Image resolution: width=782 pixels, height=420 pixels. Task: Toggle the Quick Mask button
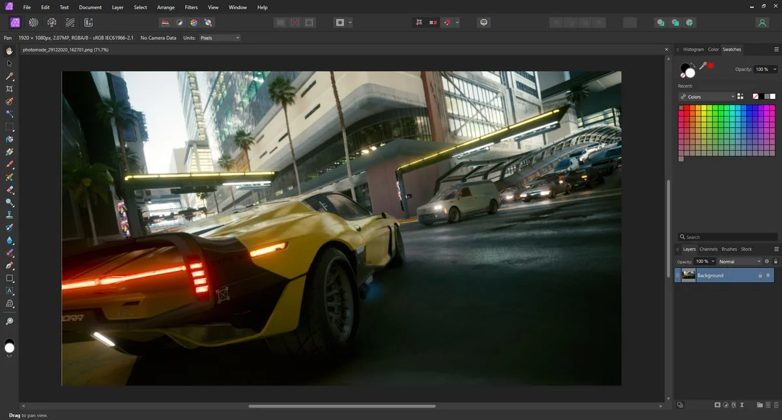340,22
